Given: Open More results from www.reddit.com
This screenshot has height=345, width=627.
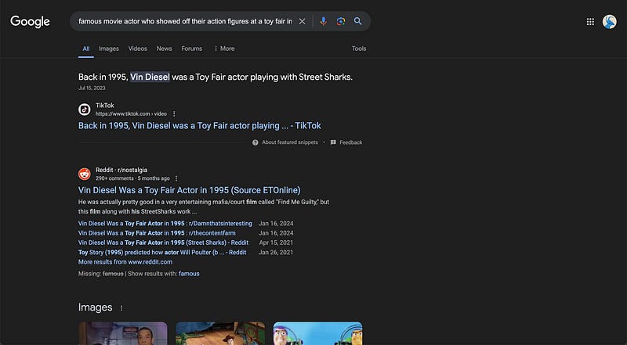Looking at the screenshot, I should coord(125,262).
